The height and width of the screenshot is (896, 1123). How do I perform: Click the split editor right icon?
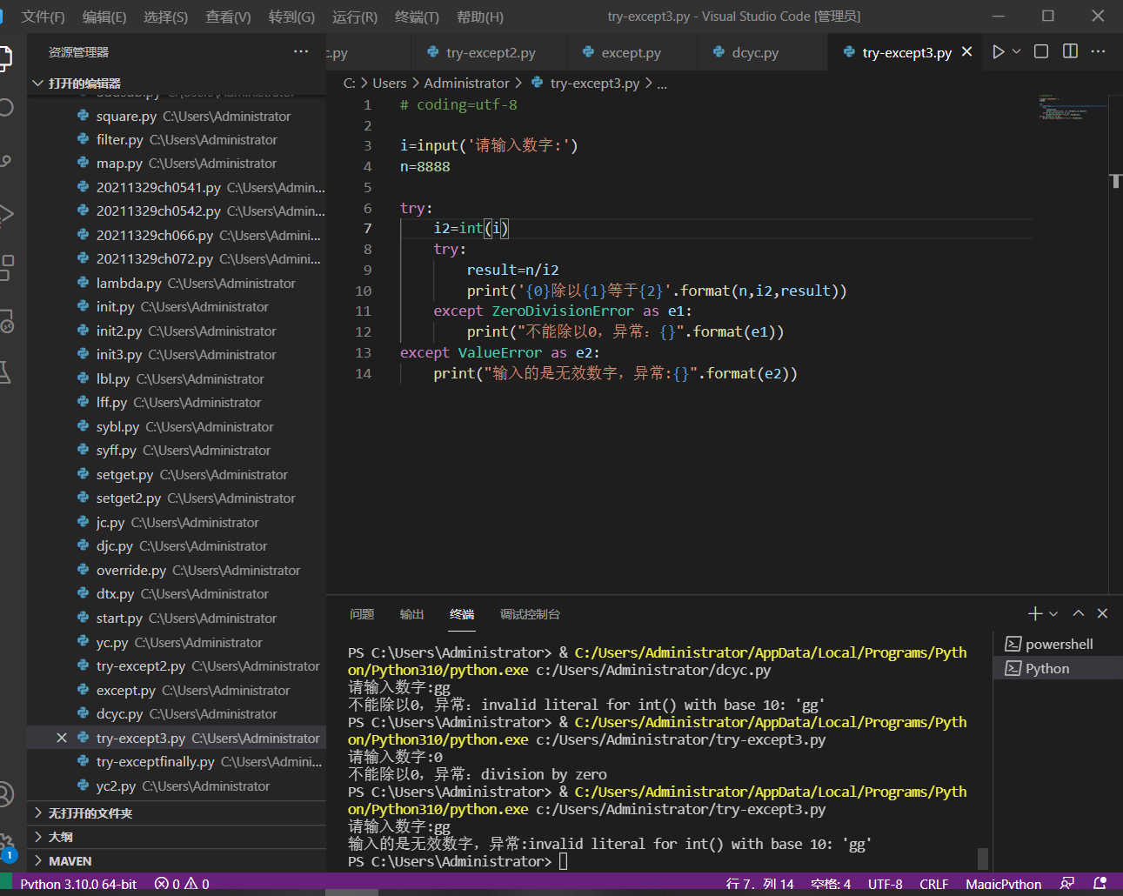pos(1070,52)
